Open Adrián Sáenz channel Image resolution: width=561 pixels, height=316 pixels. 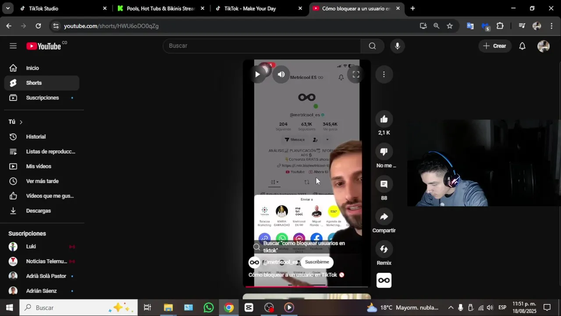pyautogui.click(x=42, y=291)
